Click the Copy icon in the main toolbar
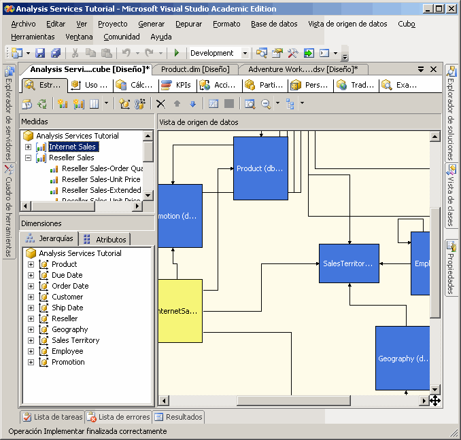Screen dimensions: 461x440 [x=90, y=53]
